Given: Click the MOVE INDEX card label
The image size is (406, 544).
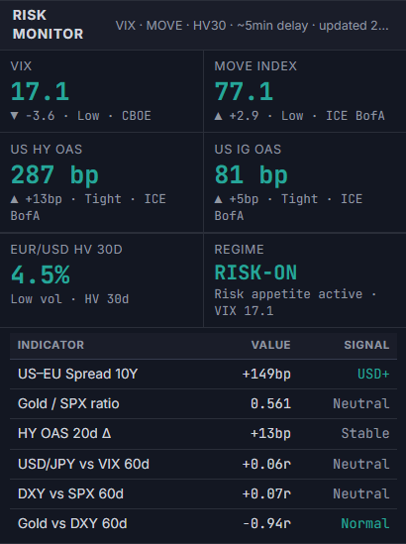Looking at the screenshot, I should pyautogui.click(x=255, y=66).
